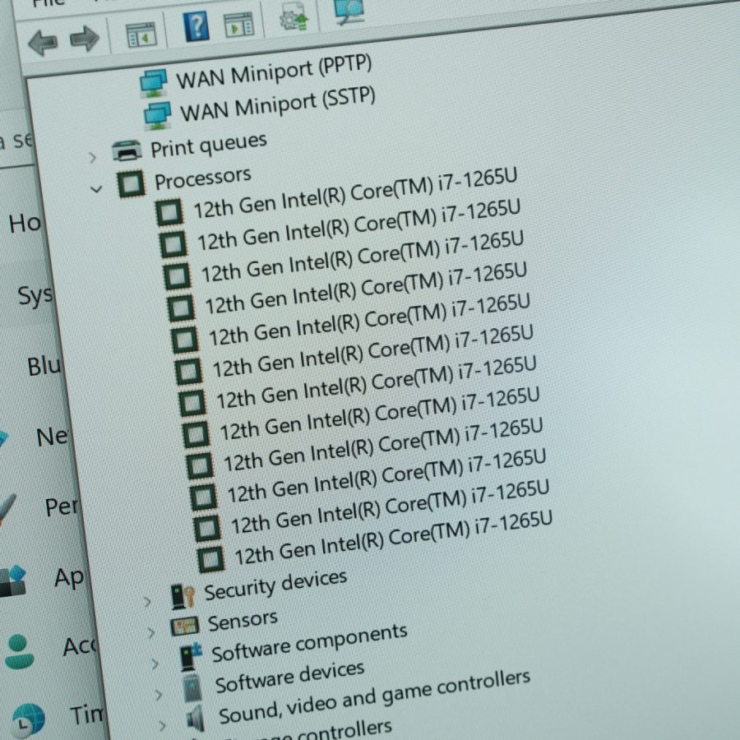Click the Print queues printer icon
This screenshot has width=740, height=740.
point(127,151)
